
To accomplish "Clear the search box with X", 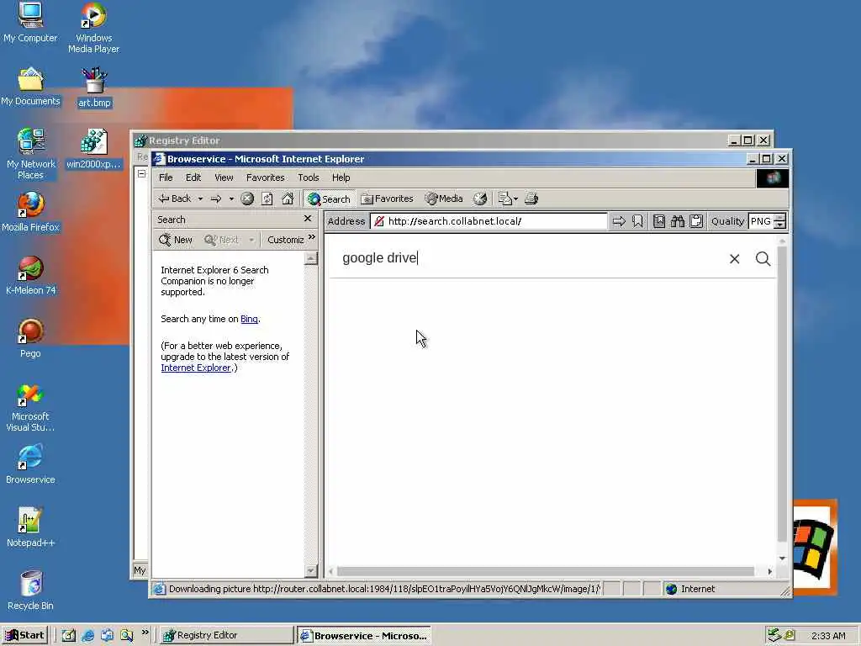I will click(734, 259).
